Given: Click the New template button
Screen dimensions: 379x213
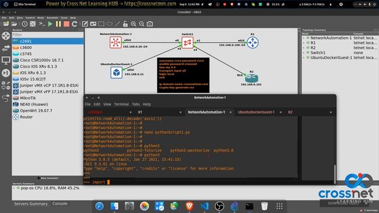Looking at the screenshot, I should [x=47, y=178].
